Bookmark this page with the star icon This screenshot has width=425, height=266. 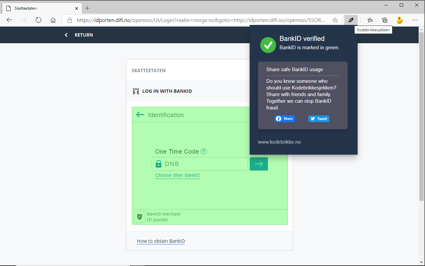pyautogui.click(x=335, y=20)
